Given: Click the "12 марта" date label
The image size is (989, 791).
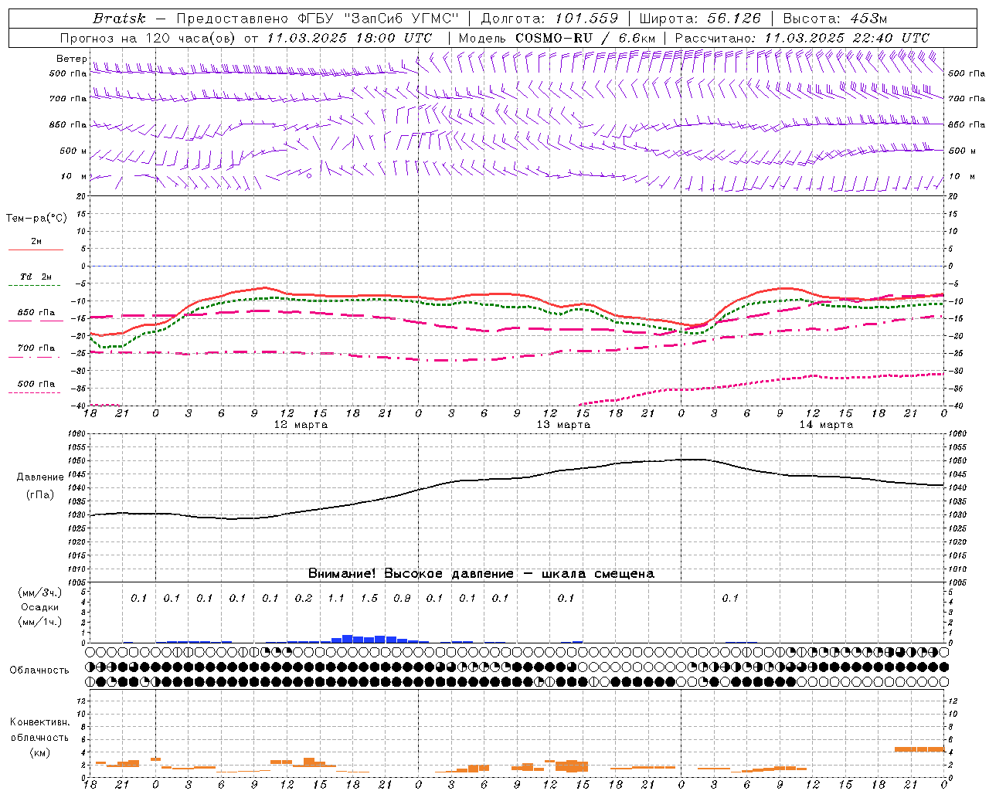Looking at the screenshot, I should pyautogui.click(x=301, y=425).
